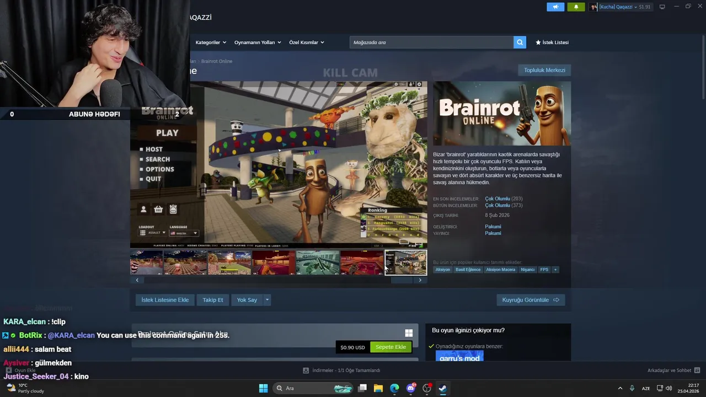Viewport: 706px width, 397px height.
Task: Switch AZE keyboard language indicator
Action: [x=645, y=388]
